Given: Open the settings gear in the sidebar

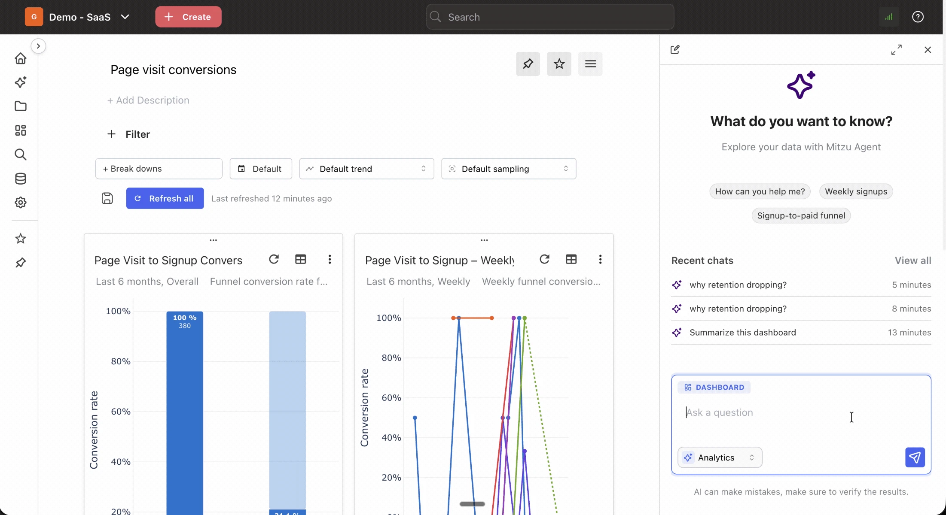Looking at the screenshot, I should point(20,203).
